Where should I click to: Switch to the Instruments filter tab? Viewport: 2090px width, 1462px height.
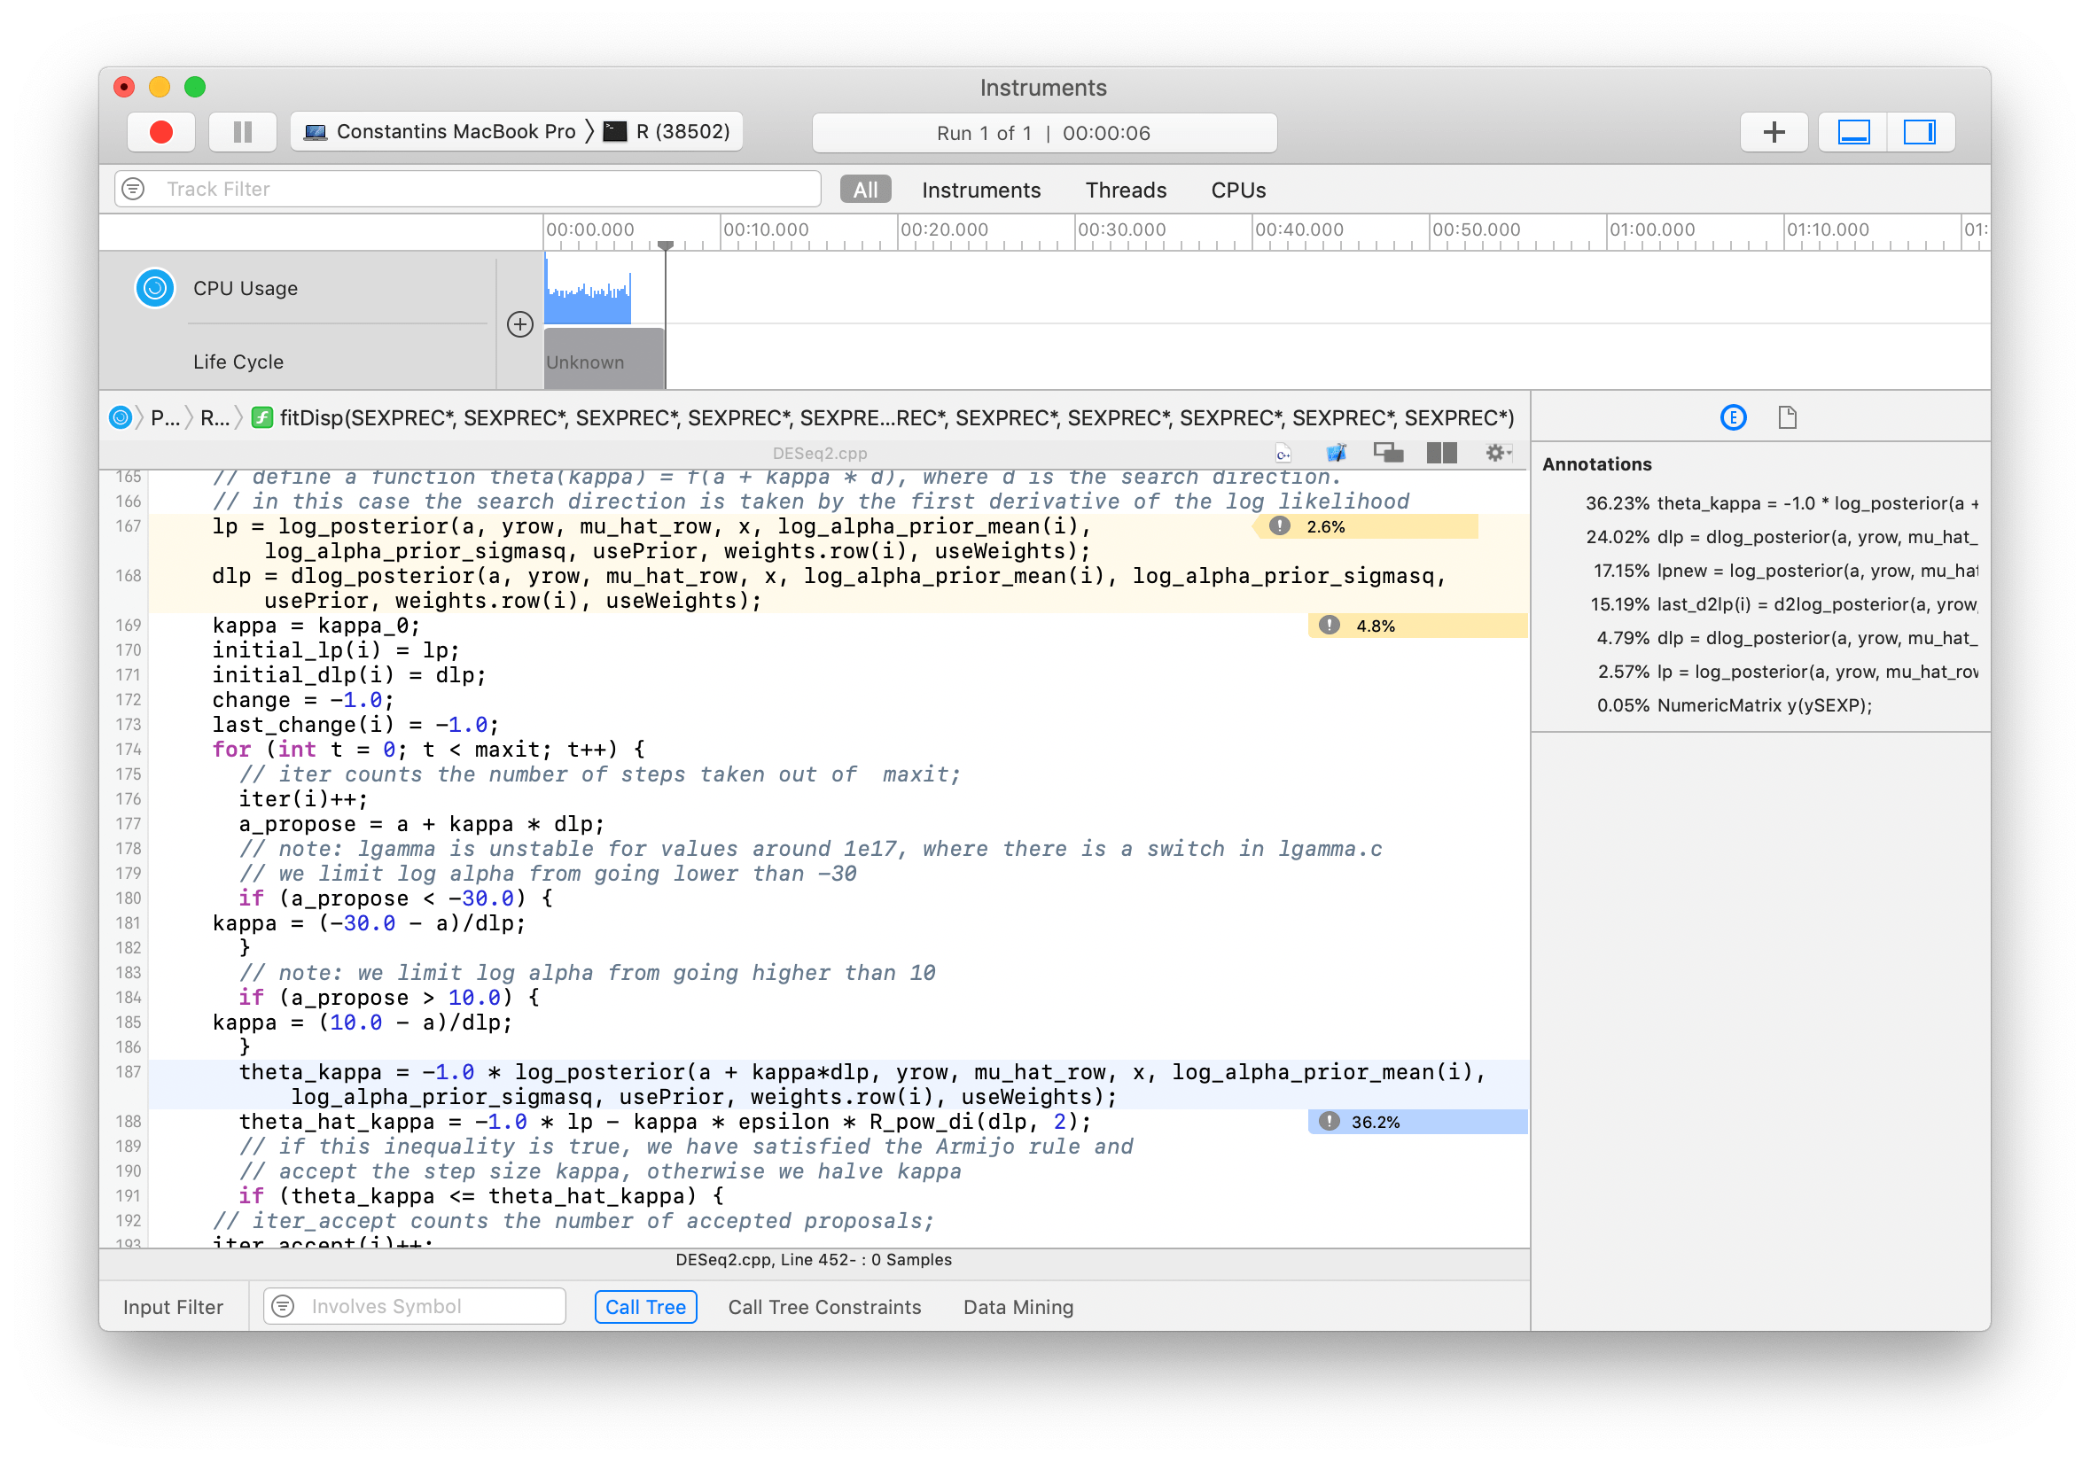[x=980, y=190]
